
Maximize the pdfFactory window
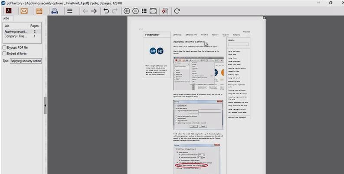(331, 3)
